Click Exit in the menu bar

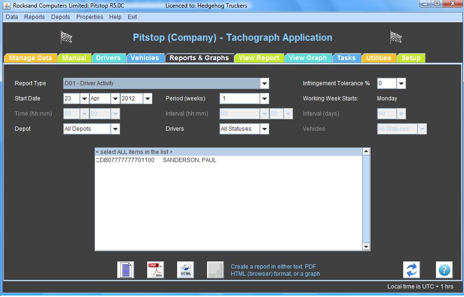point(133,17)
